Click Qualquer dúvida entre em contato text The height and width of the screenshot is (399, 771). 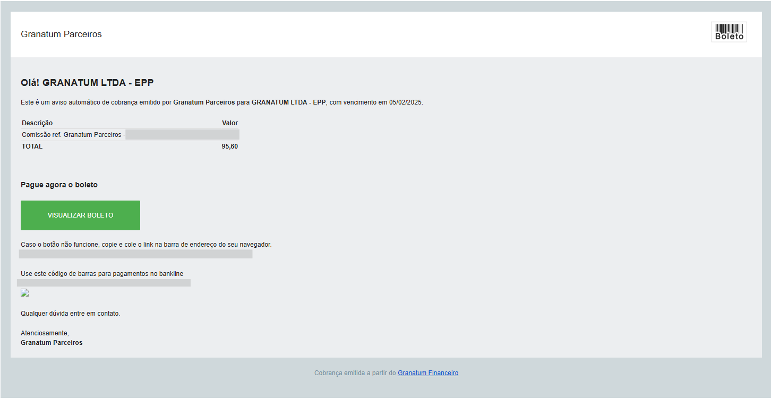click(71, 314)
